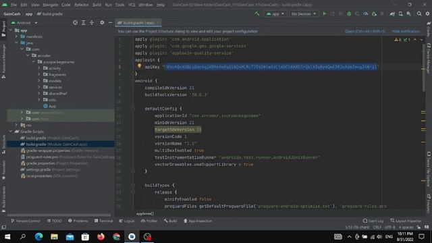Collapse the Gradle Scripts node
Screen dimensions: 432x243
pyautogui.click(x=11, y=132)
